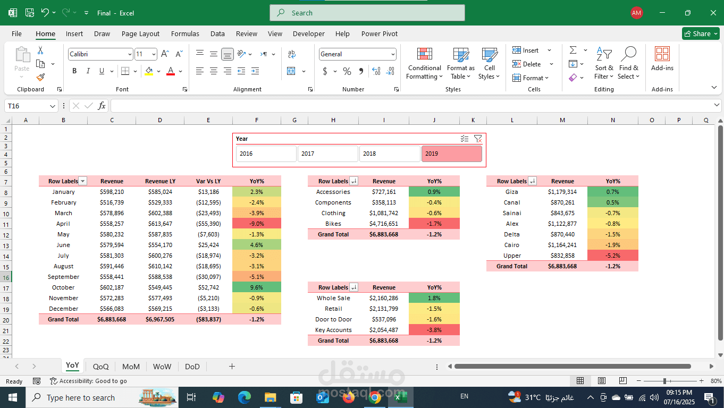Click the Orientation text angle icon

241,54
